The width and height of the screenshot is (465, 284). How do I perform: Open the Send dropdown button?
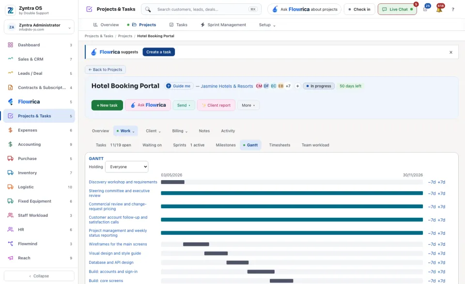pos(184,105)
